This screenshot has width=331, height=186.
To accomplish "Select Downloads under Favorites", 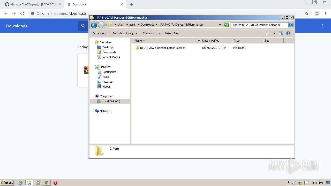I will (x=109, y=52).
